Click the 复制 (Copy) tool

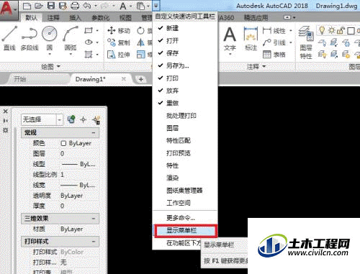tap(119, 42)
